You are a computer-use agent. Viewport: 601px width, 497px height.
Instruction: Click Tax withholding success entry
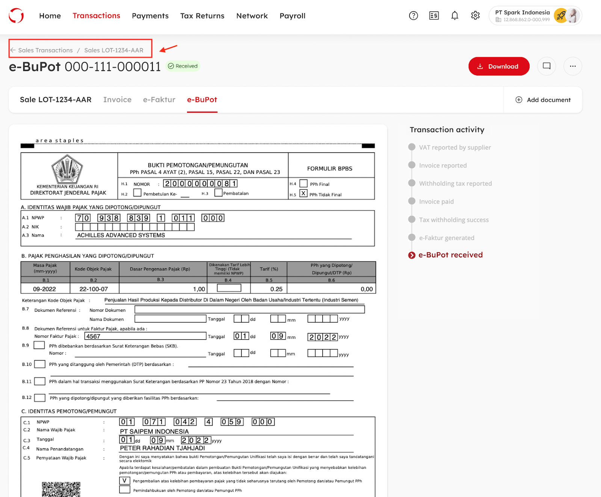tap(454, 220)
